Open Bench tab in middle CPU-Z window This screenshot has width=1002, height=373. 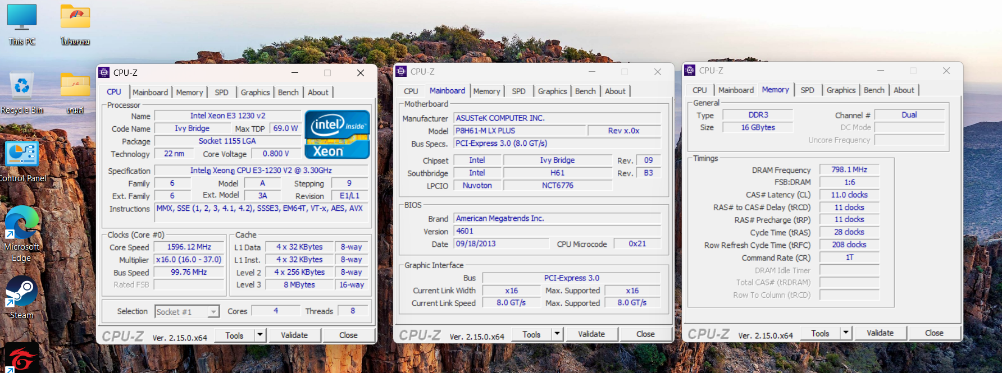pos(585,91)
